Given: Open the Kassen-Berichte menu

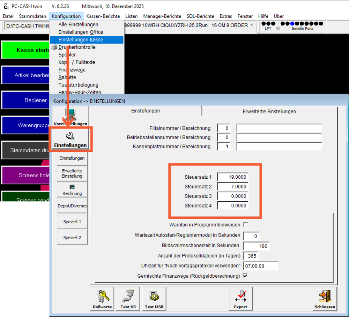Looking at the screenshot, I should (x=103, y=16).
